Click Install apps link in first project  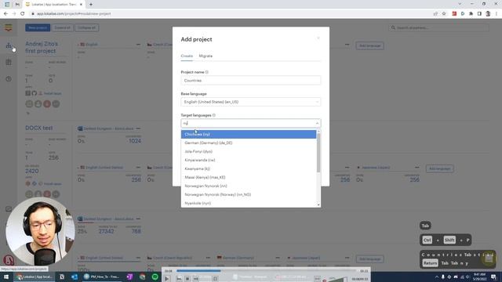point(53,93)
